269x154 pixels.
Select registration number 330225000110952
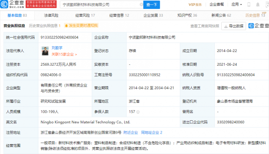click(x=144, y=75)
